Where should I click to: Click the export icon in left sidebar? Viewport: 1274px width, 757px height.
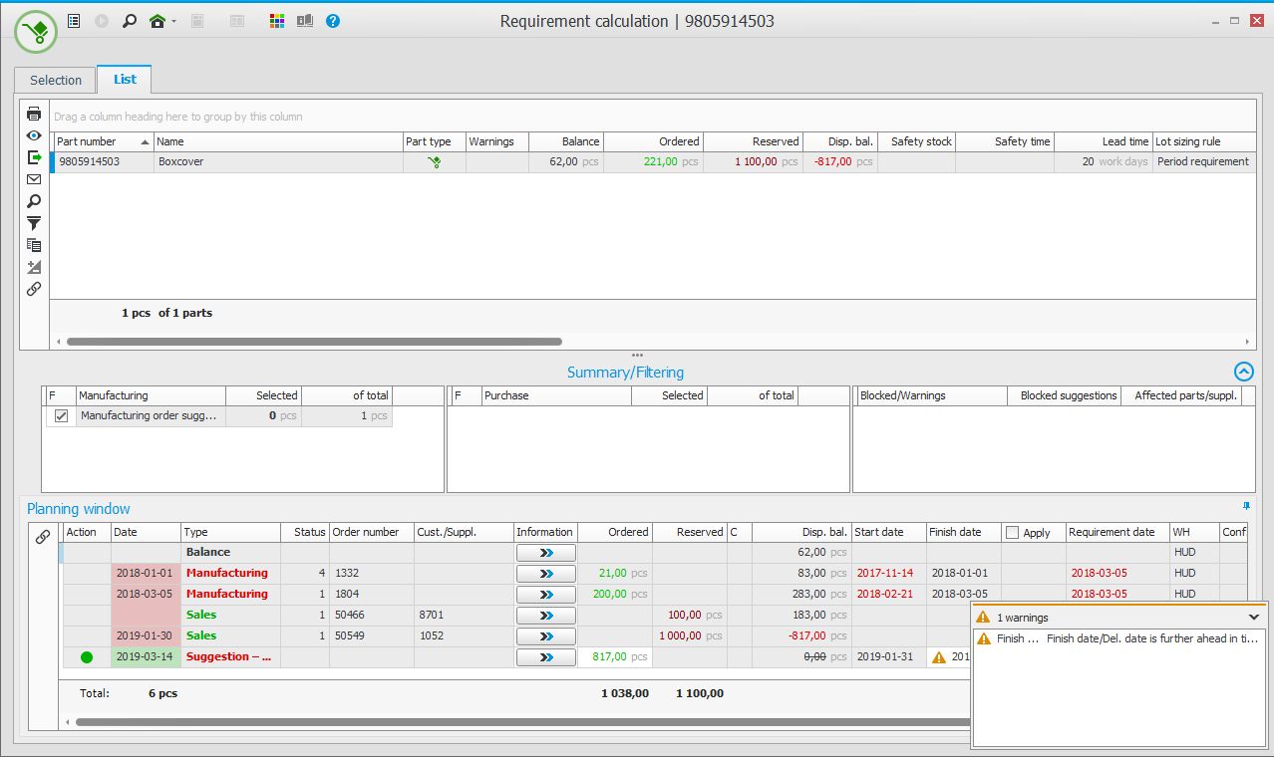point(34,157)
